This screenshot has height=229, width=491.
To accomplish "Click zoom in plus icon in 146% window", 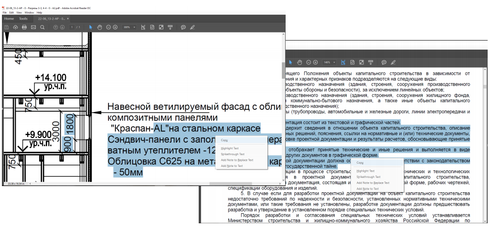I will (315, 62).
